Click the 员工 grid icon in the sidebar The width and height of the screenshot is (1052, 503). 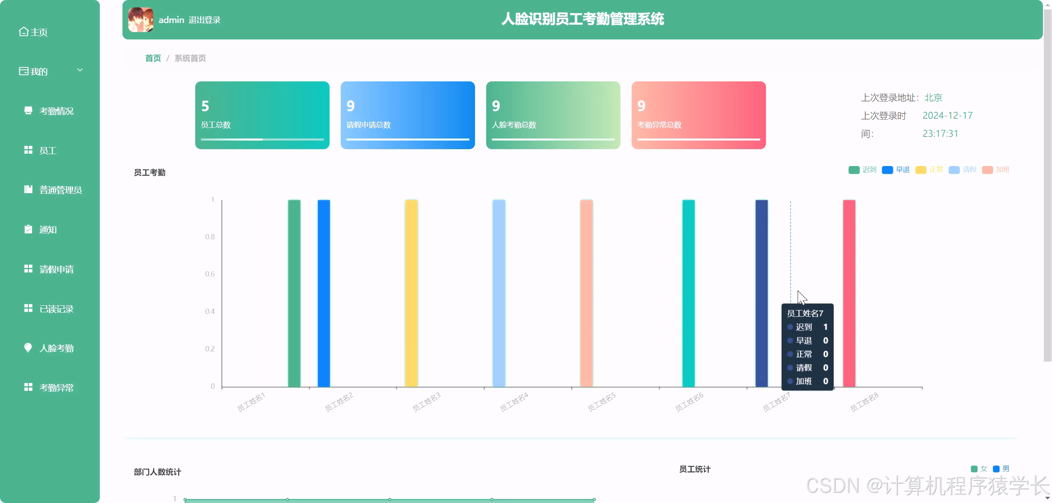[x=28, y=150]
